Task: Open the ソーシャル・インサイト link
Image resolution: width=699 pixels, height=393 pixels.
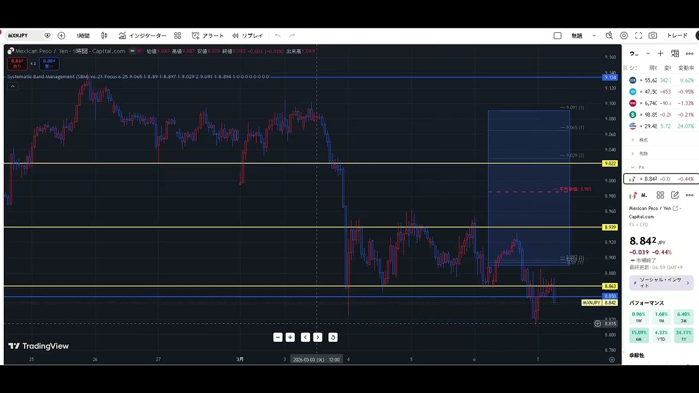Action: point(661,282)
